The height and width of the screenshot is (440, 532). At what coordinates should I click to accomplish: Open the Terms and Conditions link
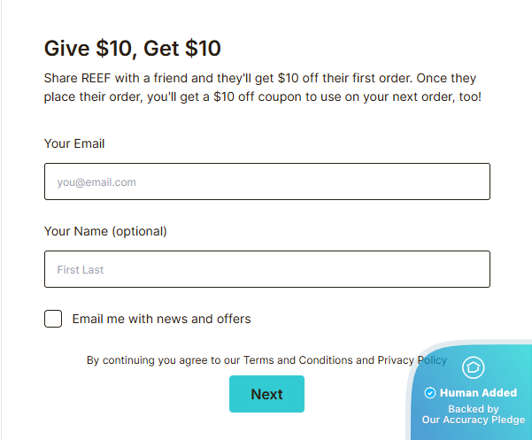pyautogui.click(x=297, y=360)
